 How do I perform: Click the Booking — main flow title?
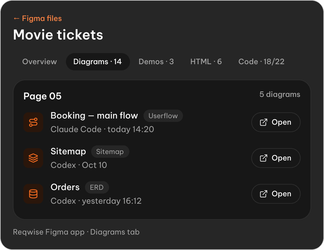click(x=94, y=115)
